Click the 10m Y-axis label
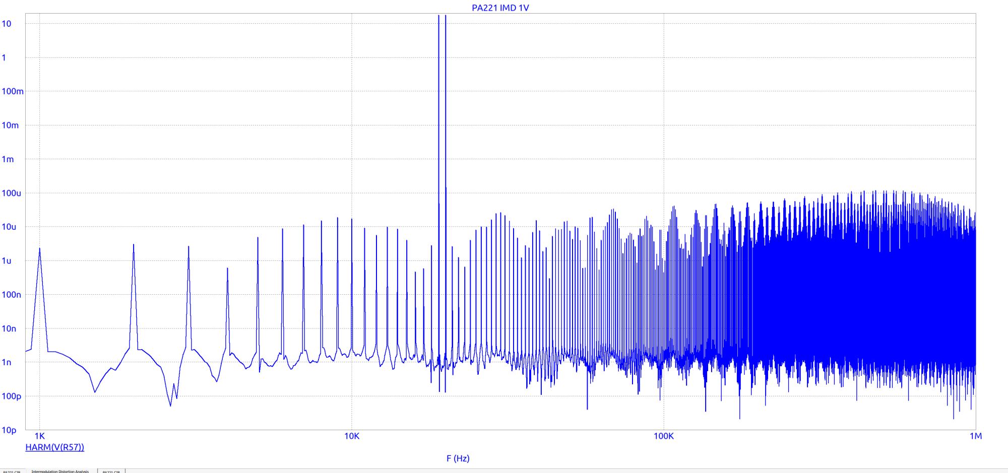1008x473 pixels. click(x=10, y=125)
